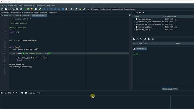The image size is (194, 109).
Task: Click the Save all files icon
Action: pos(13,9)
